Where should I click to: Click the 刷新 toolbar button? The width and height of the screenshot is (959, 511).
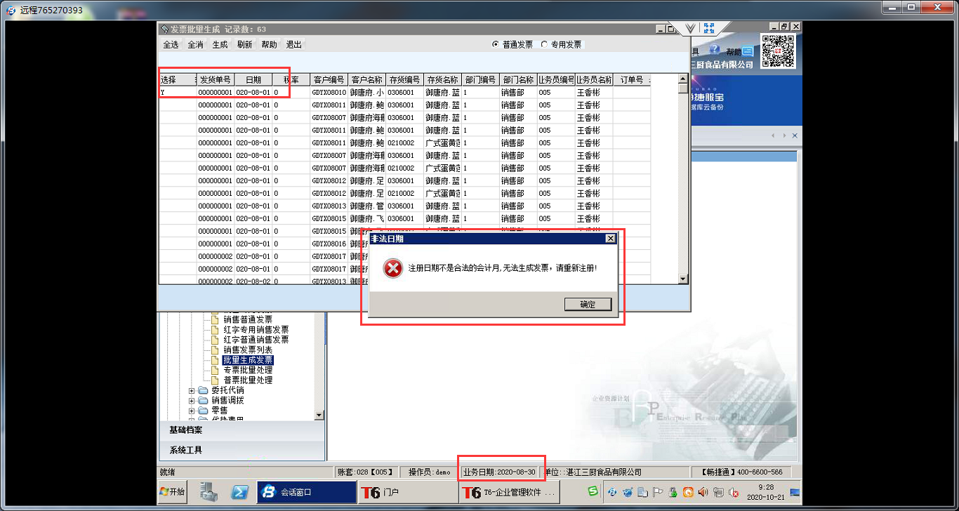coord(244,44)
